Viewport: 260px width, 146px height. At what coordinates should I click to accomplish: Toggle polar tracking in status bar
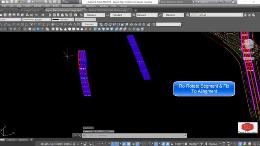pyautogui.click(x=98, y=144)
